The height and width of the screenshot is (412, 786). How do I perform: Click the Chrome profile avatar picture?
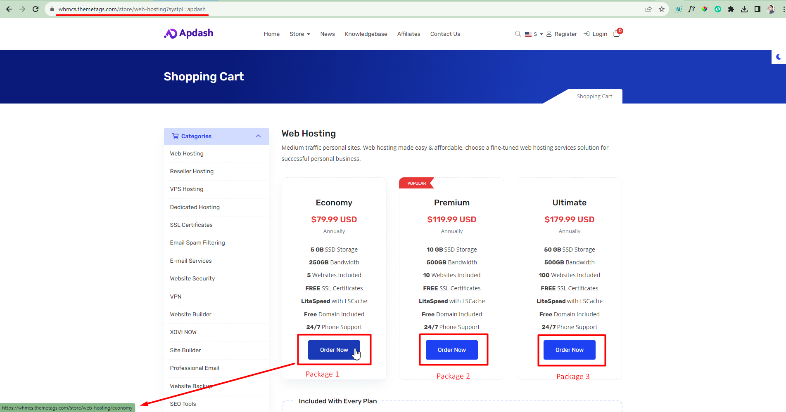[x=771, y=9]
